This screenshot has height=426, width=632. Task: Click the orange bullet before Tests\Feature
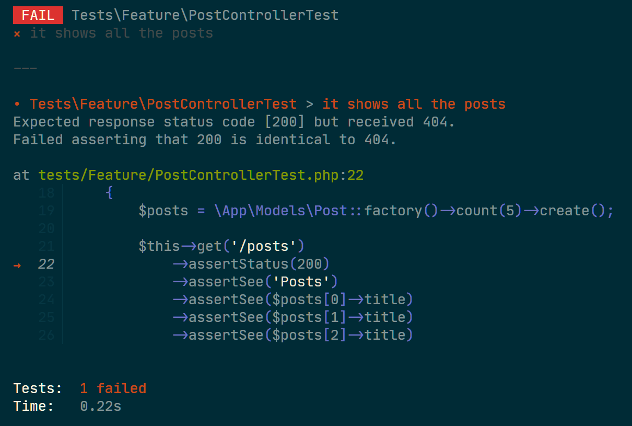pos(17,105)
